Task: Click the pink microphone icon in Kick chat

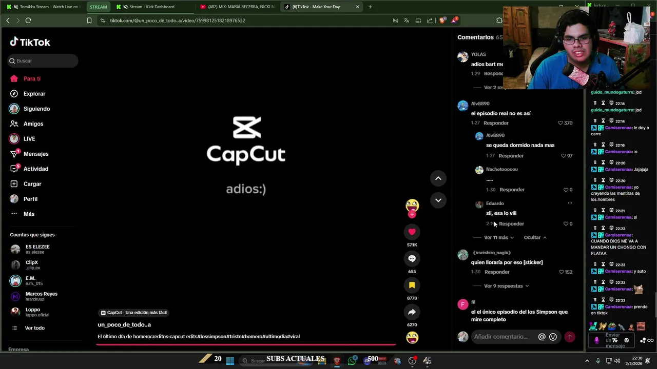Action: (x=596, y=340)
